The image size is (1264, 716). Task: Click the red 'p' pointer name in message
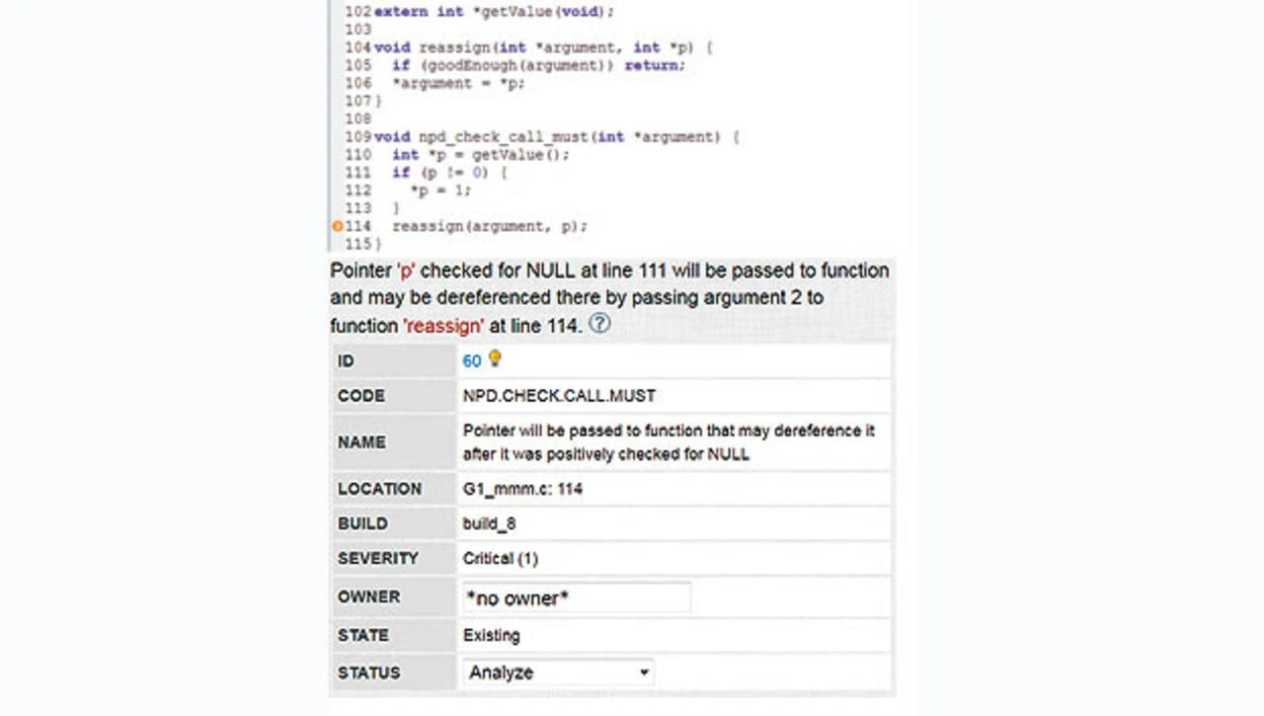406,271
